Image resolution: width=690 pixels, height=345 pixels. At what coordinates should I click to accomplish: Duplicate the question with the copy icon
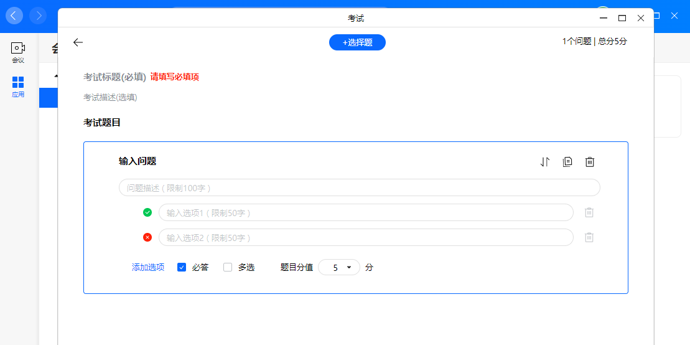pos(567,162)
